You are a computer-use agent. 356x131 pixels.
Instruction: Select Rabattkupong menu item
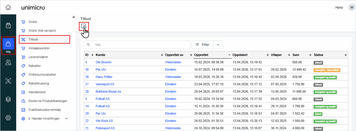click(39, 83)
